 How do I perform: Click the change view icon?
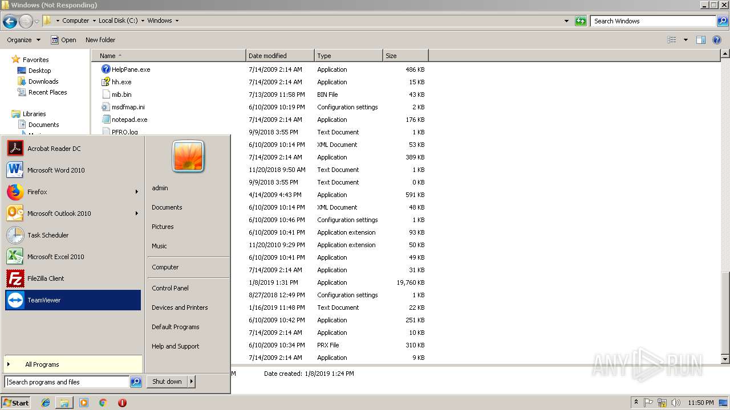coord(672,40)
